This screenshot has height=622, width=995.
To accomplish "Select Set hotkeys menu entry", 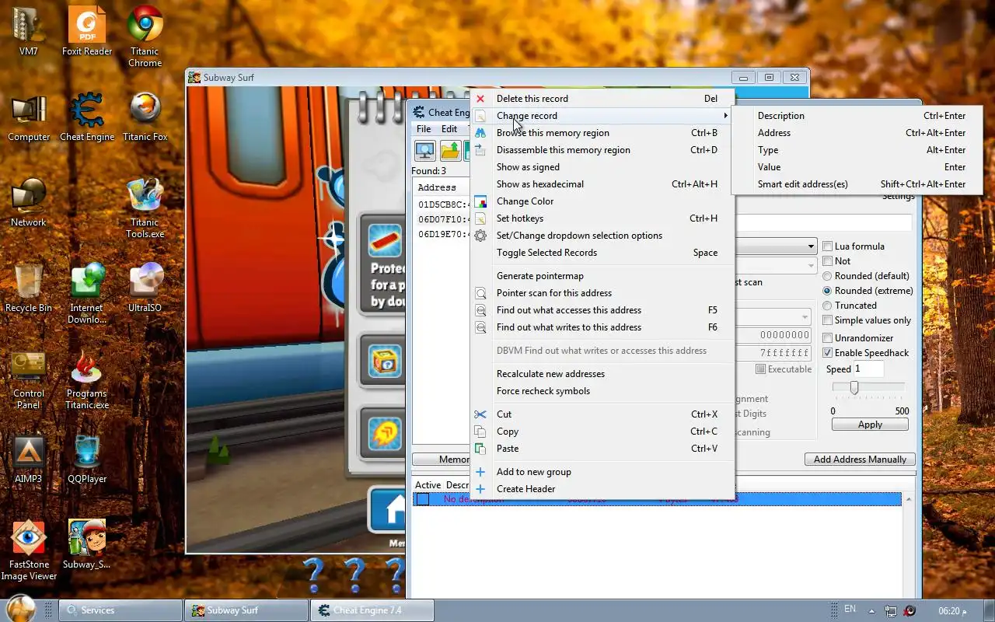I will pos(602,218).
